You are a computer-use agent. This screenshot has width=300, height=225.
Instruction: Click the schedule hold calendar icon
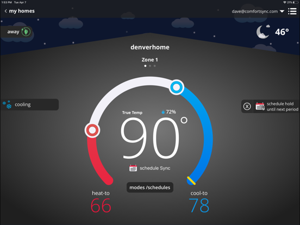(260, 106)
